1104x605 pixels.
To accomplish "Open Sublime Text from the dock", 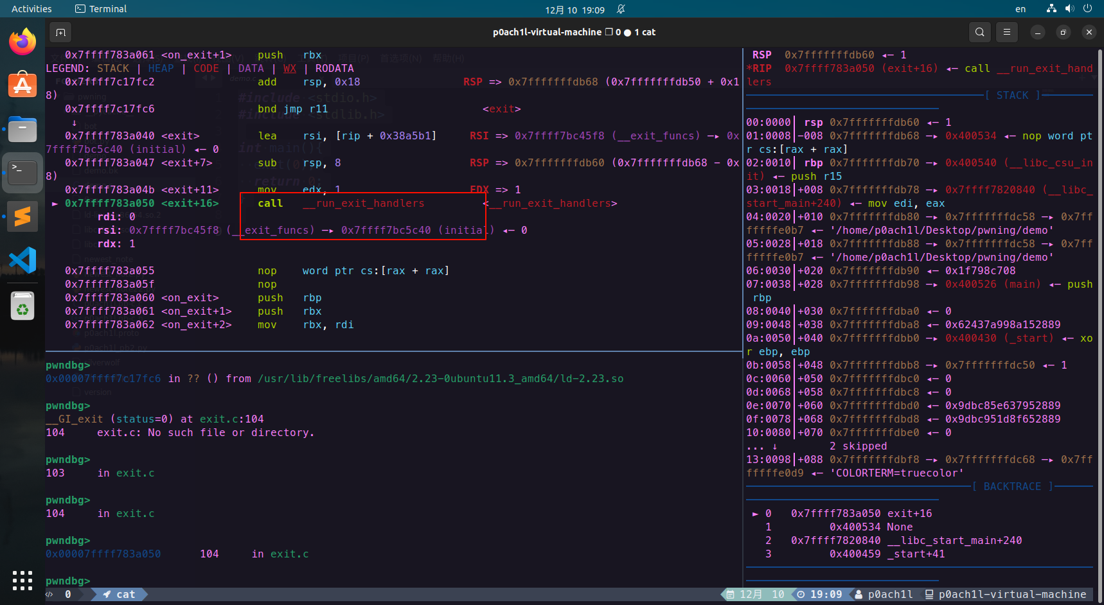I will (x=22, y=216).
